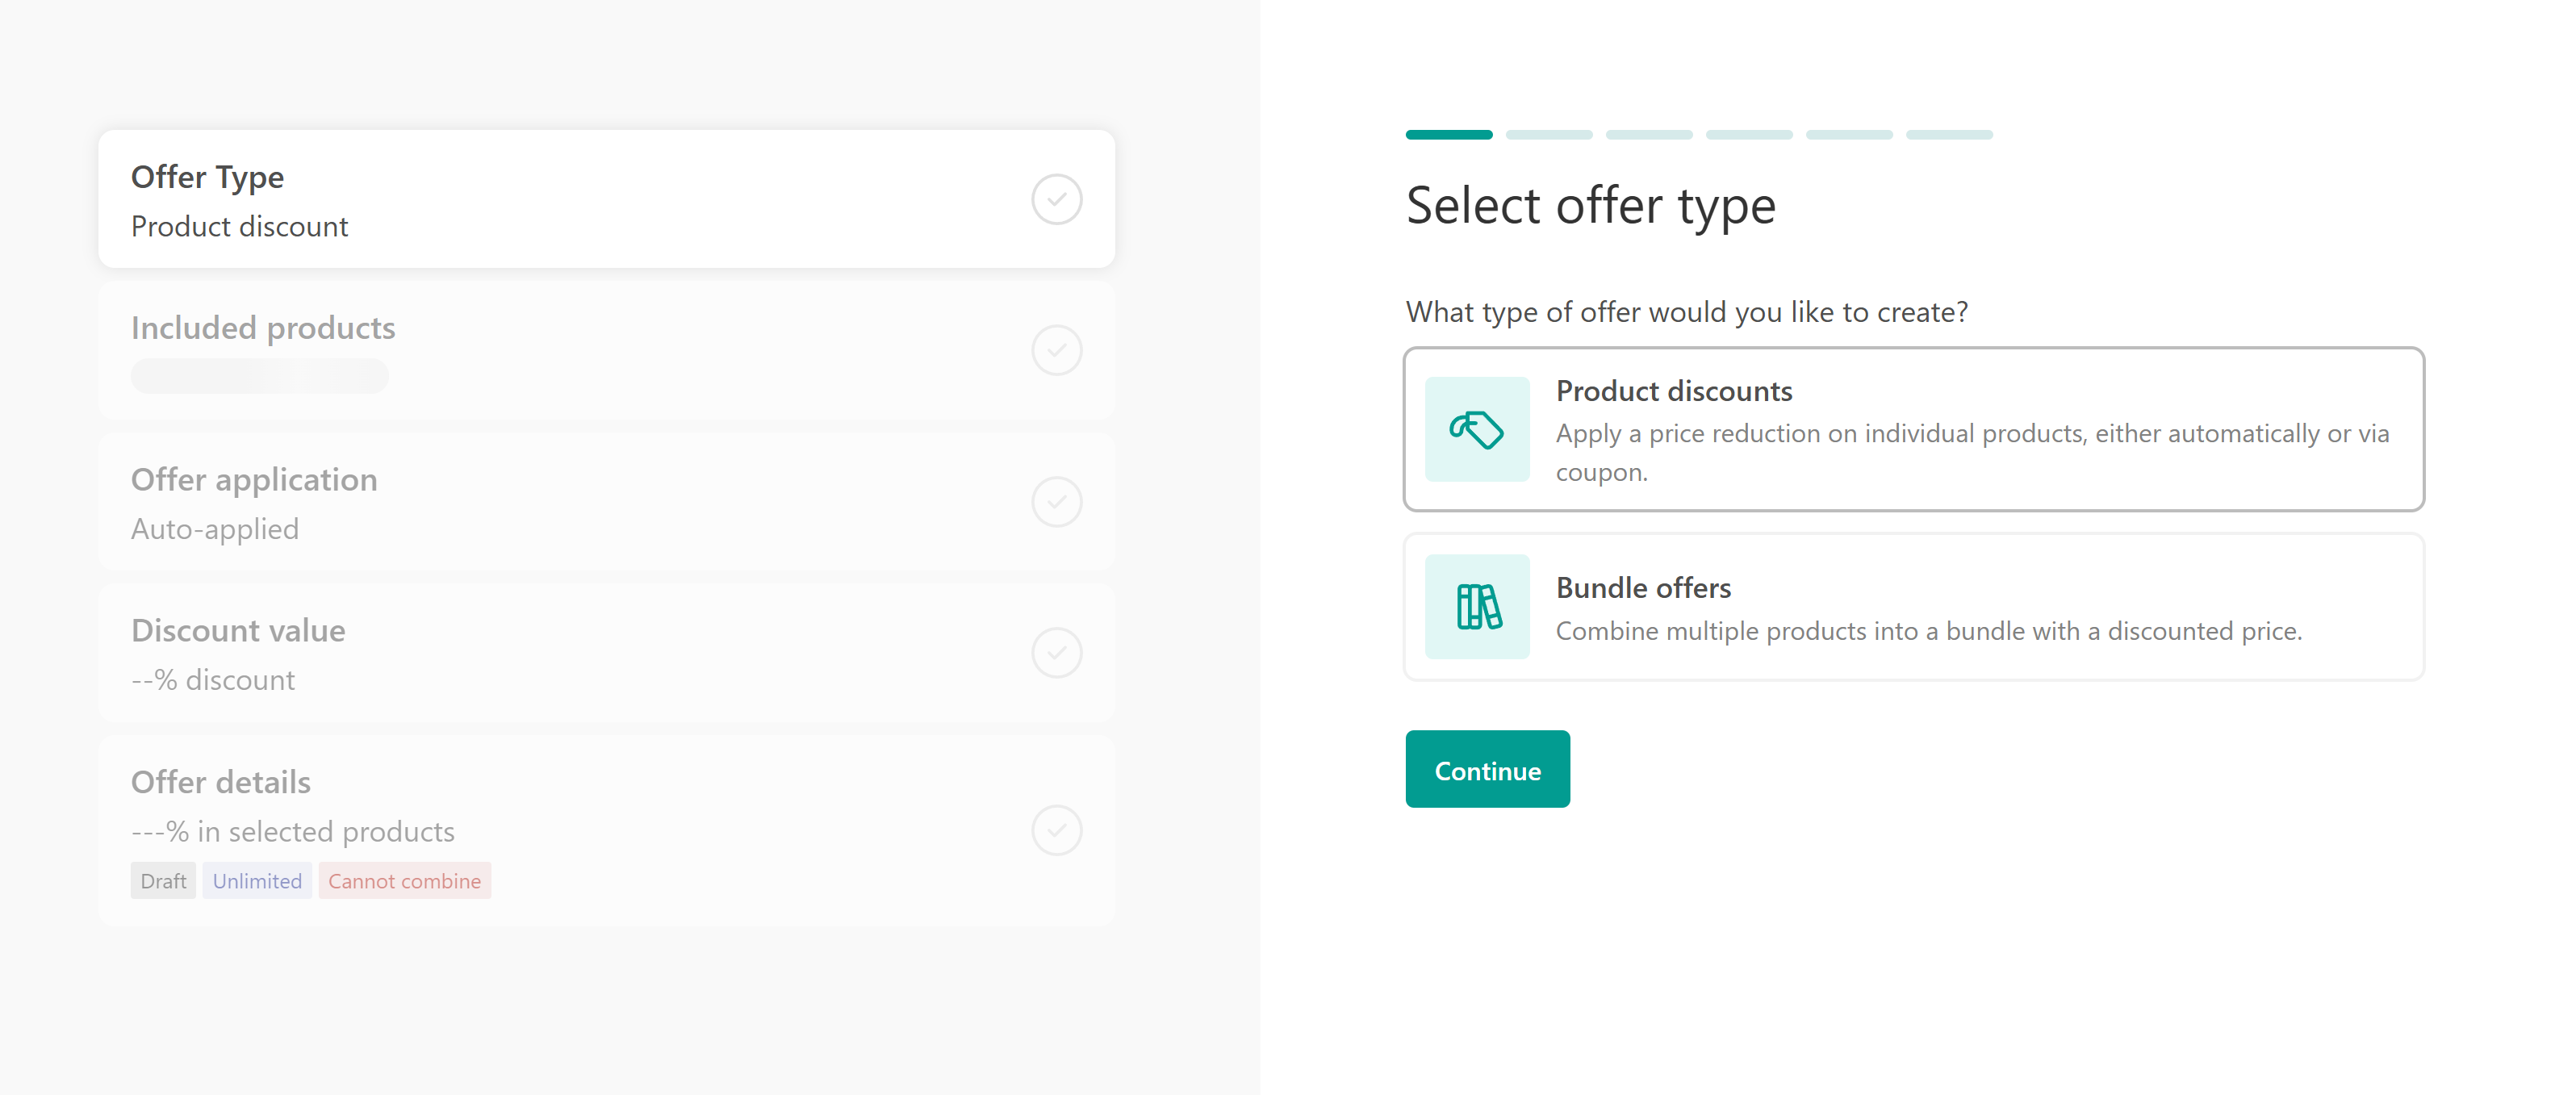Click the price tag icon for Product discounts

click(1476, 430)
